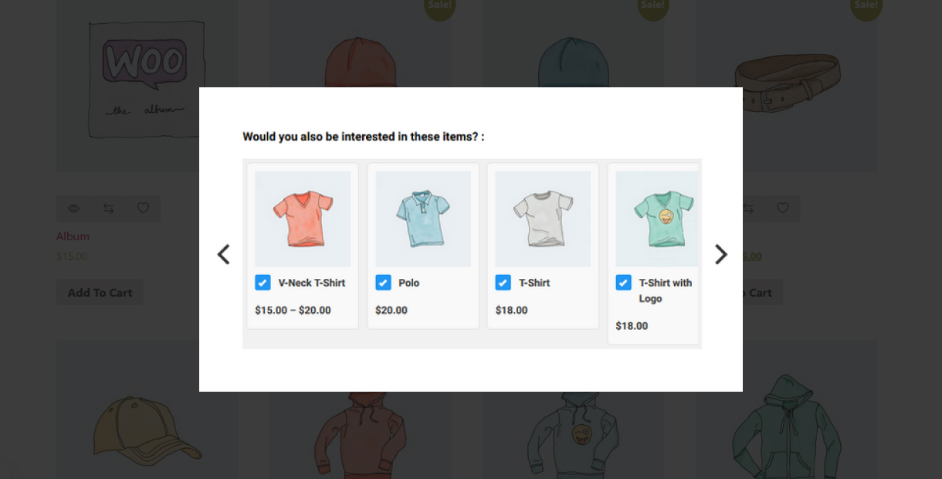Click the Polo shirt thumbnail image
Screen dimensions: 942x479
pos(422,218)
